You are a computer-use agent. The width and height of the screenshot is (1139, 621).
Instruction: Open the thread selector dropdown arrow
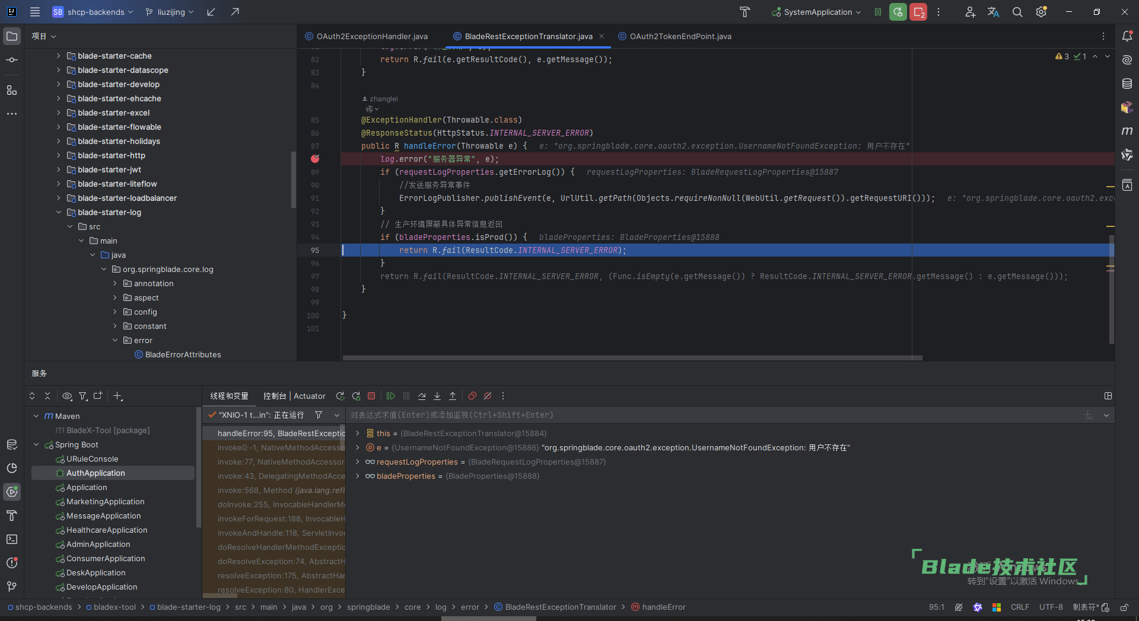337,415
